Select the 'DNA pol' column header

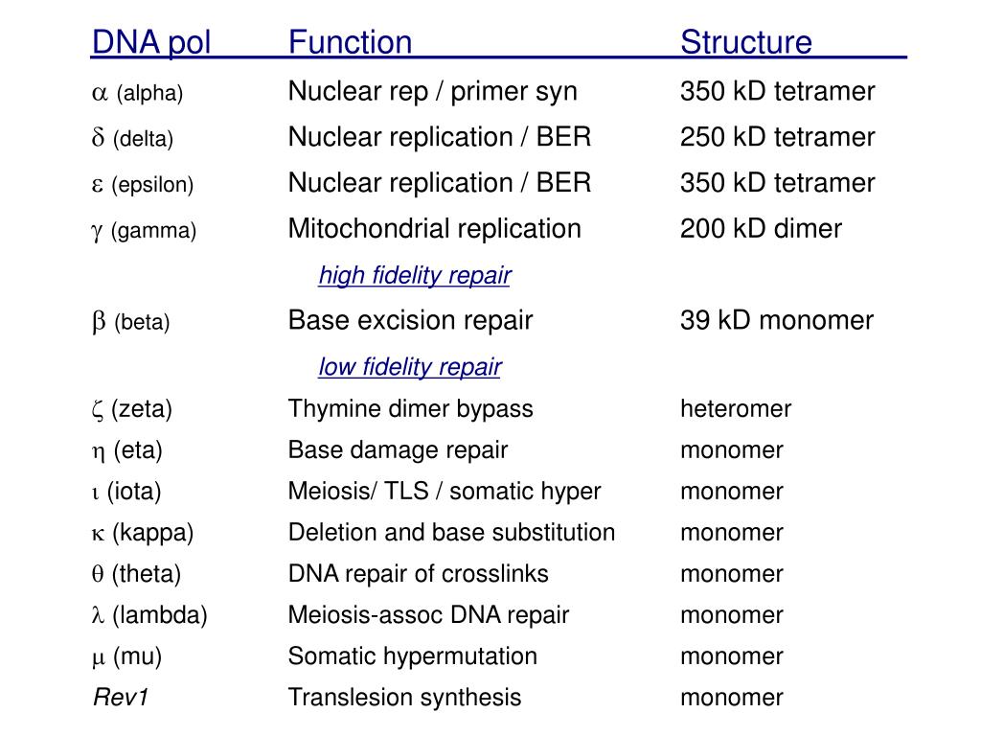[151, 42]
